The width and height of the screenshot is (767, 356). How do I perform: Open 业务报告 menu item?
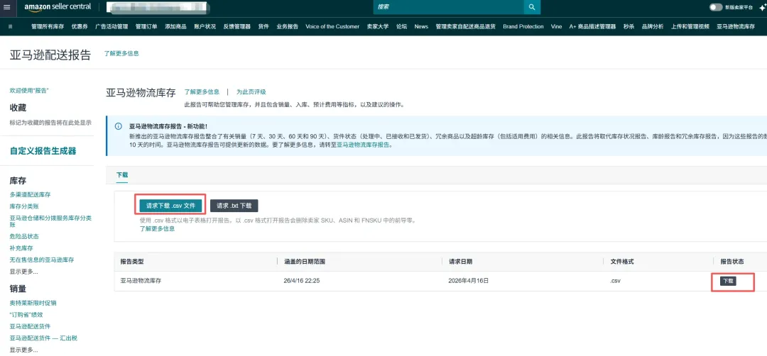coord(287,27)
